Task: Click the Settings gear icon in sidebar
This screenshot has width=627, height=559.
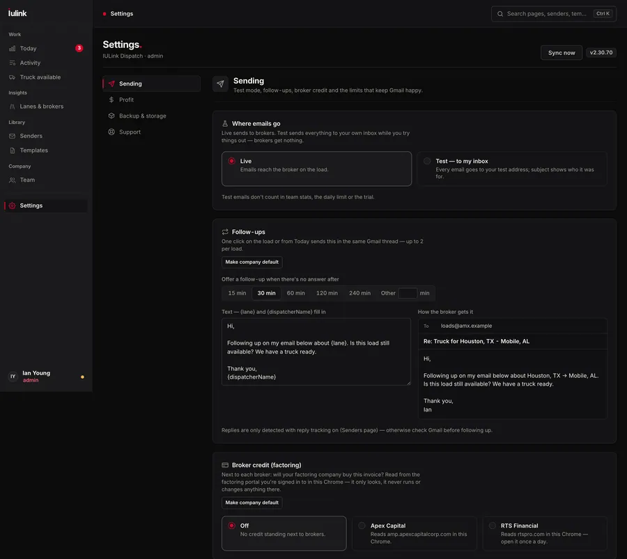Action: tap(13, 205)
